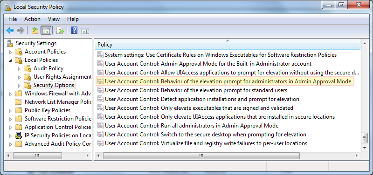Click the Up one level folder icon
The width and height of the screenshot is (373, 175).
pos(35,30)
